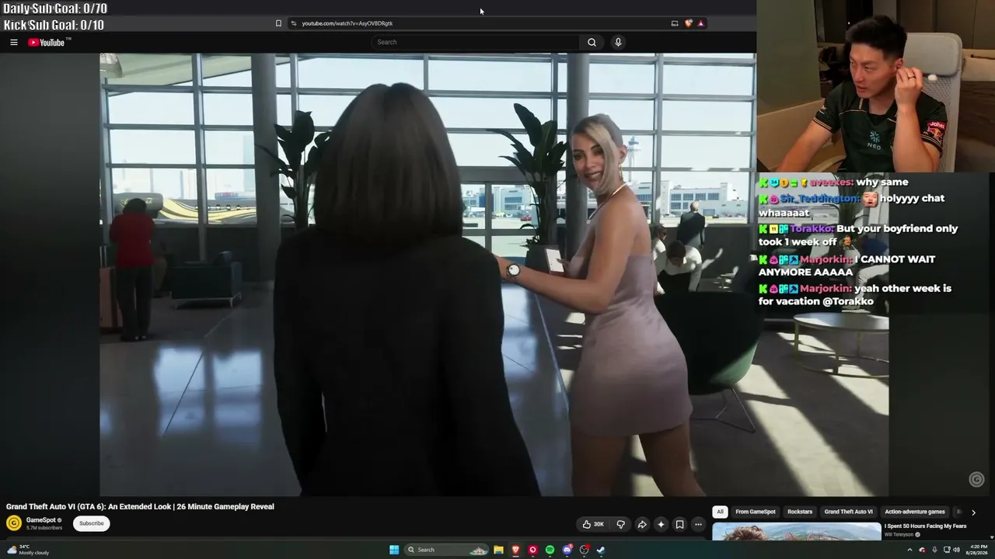The image size is (995, 559).
Task: Open the GameSpot channel name link
Action: pos(40,520)
